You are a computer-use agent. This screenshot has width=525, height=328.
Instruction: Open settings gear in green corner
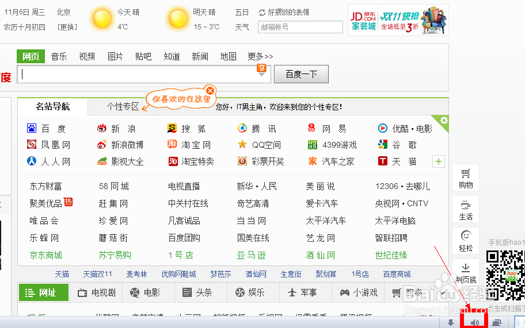click(444, 120)
